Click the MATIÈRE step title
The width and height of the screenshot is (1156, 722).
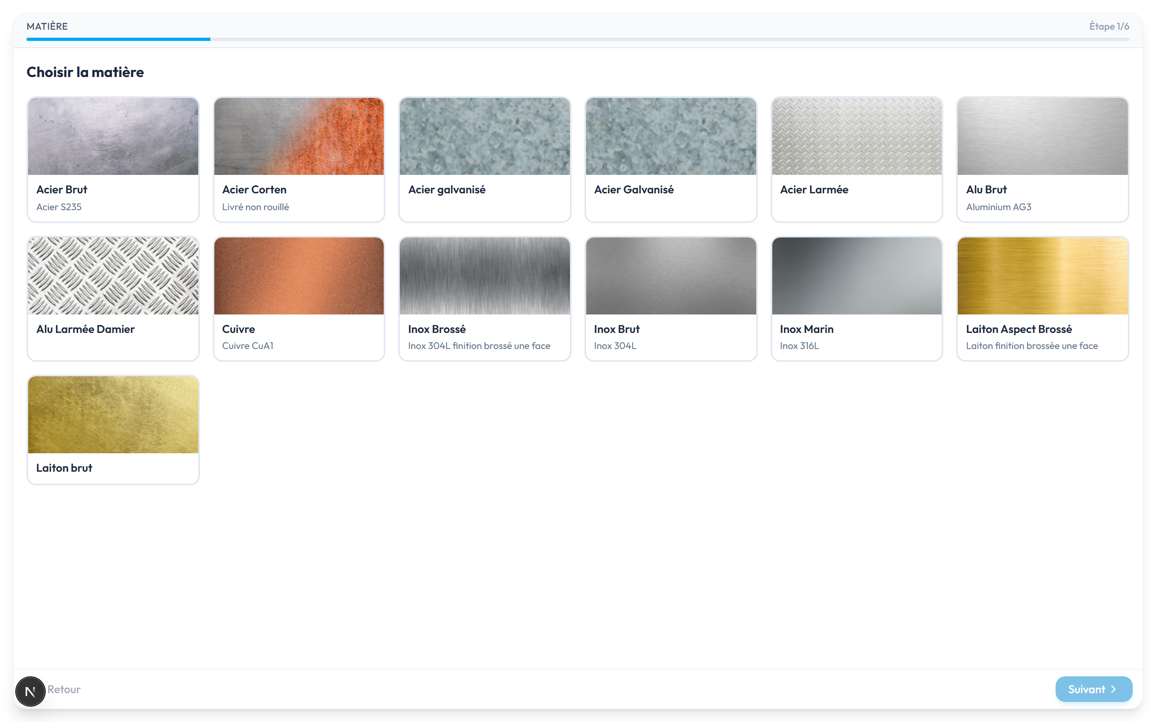tap(47, 26)
